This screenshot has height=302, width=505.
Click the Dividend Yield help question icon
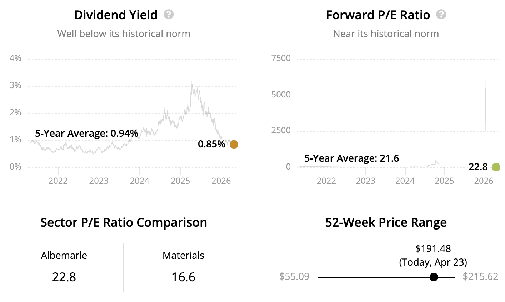coord(169,15)
